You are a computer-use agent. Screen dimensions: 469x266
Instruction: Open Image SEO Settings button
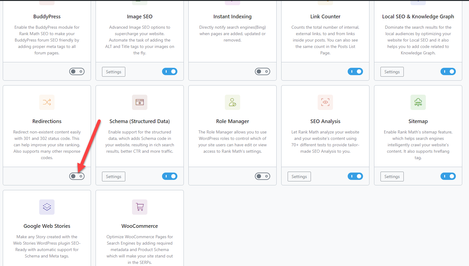(114, 72)
